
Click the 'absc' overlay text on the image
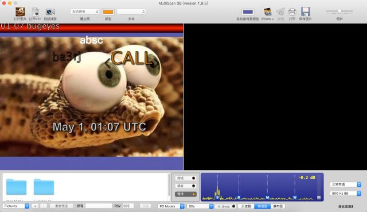point(91,40)
